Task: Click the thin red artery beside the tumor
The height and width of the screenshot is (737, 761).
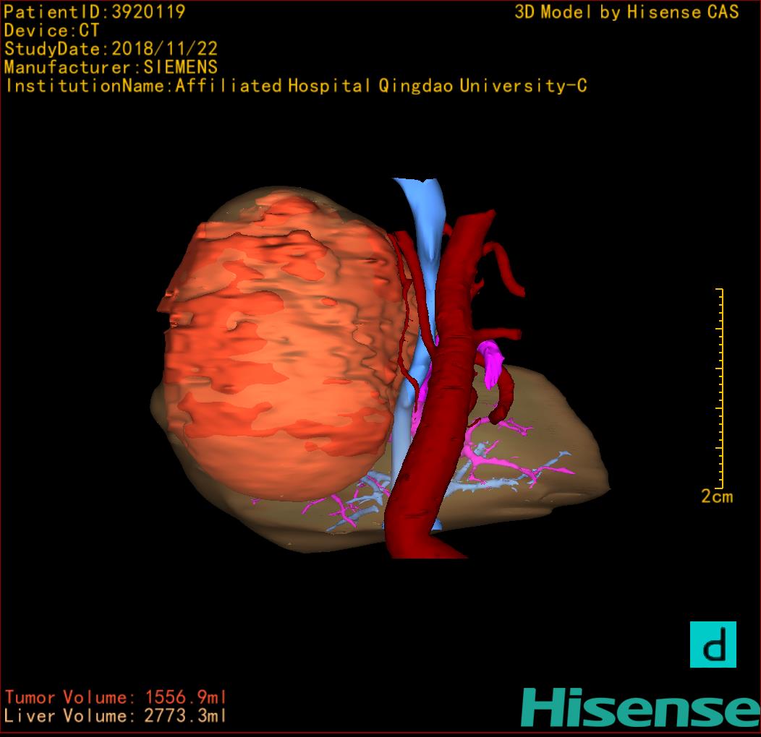Action: click(x=407, y=303)
